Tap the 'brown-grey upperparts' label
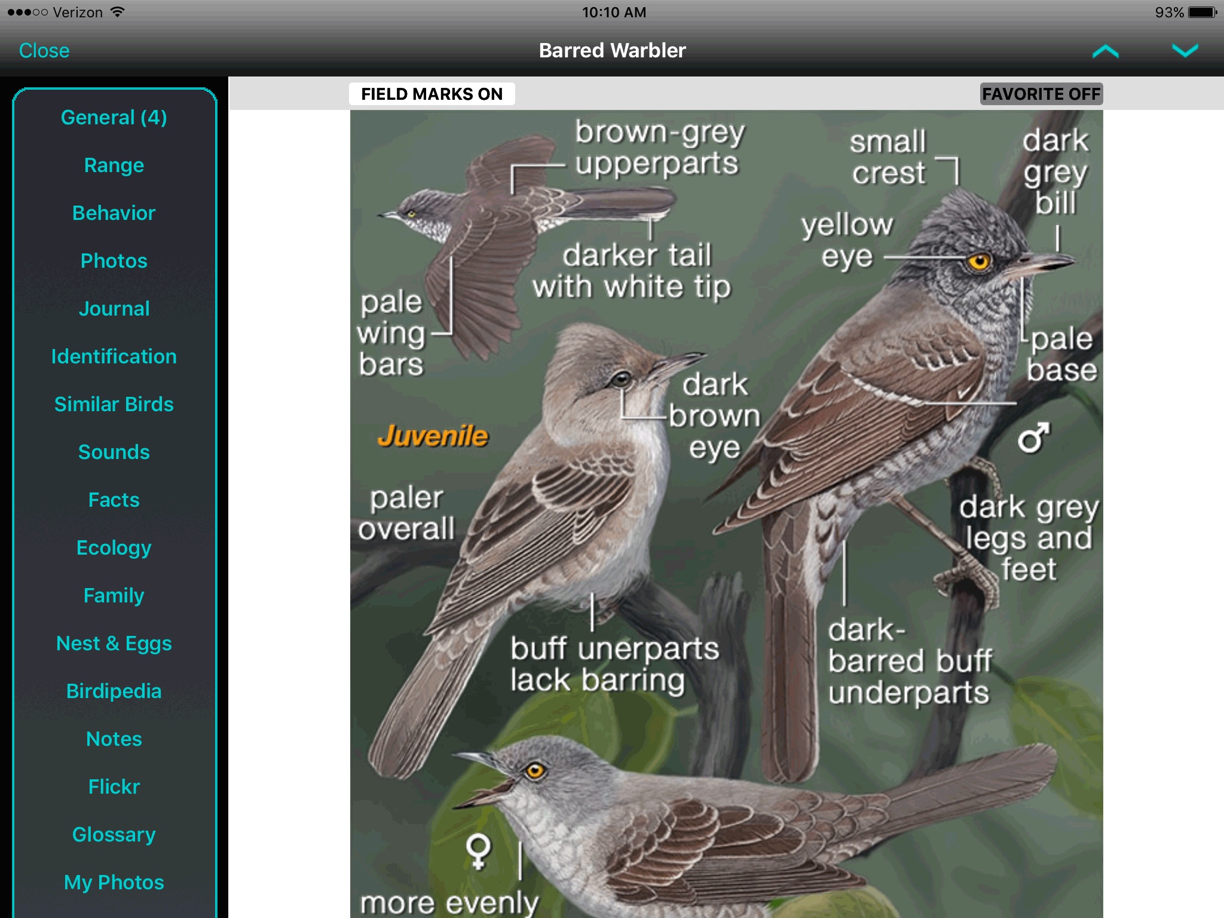 click(x=659, y=148)
